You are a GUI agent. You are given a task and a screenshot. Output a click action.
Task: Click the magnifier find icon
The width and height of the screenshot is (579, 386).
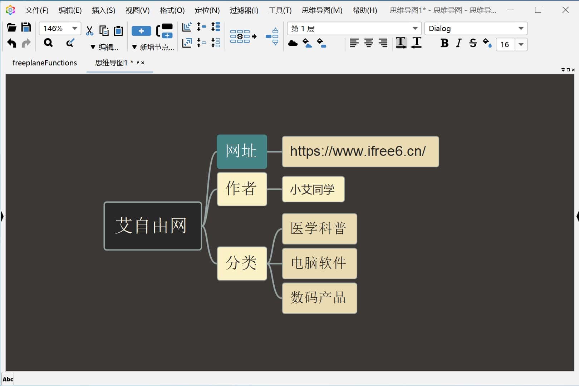coord(48,43)
